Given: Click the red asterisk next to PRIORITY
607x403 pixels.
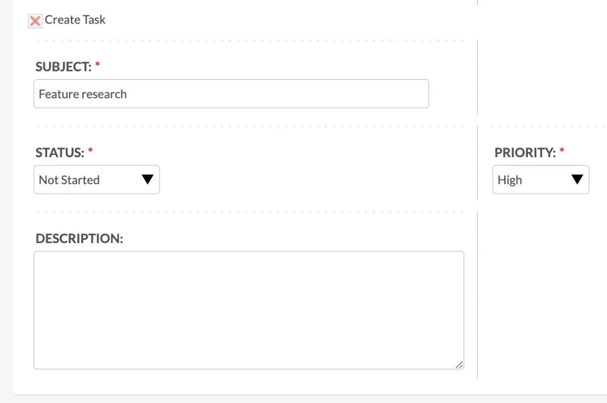Looking at the screenshot, I should click(562, 150).
